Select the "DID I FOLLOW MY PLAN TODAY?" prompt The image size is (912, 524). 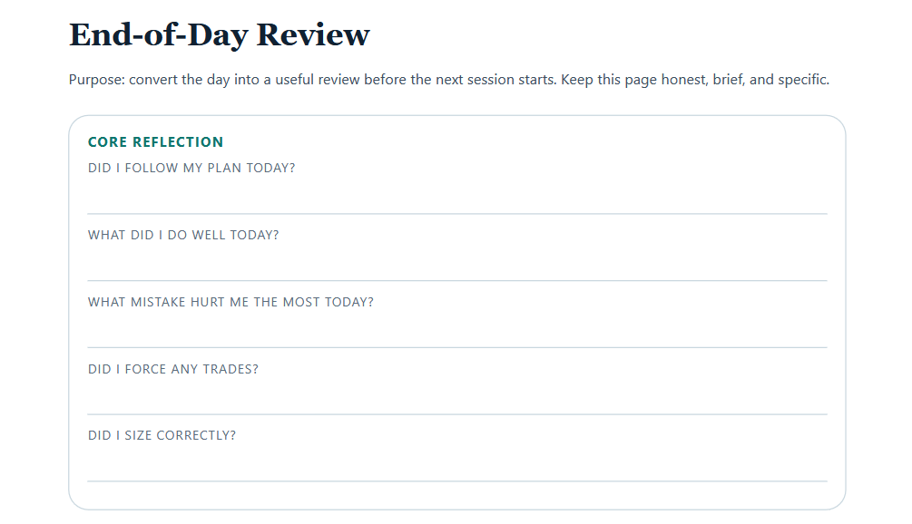191,167
